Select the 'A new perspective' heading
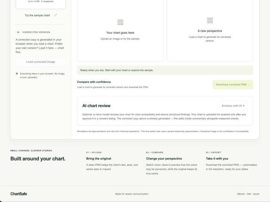 210,31
